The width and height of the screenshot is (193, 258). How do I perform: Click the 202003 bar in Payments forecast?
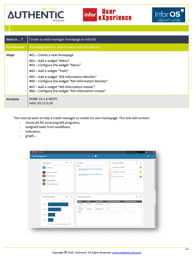51,220
